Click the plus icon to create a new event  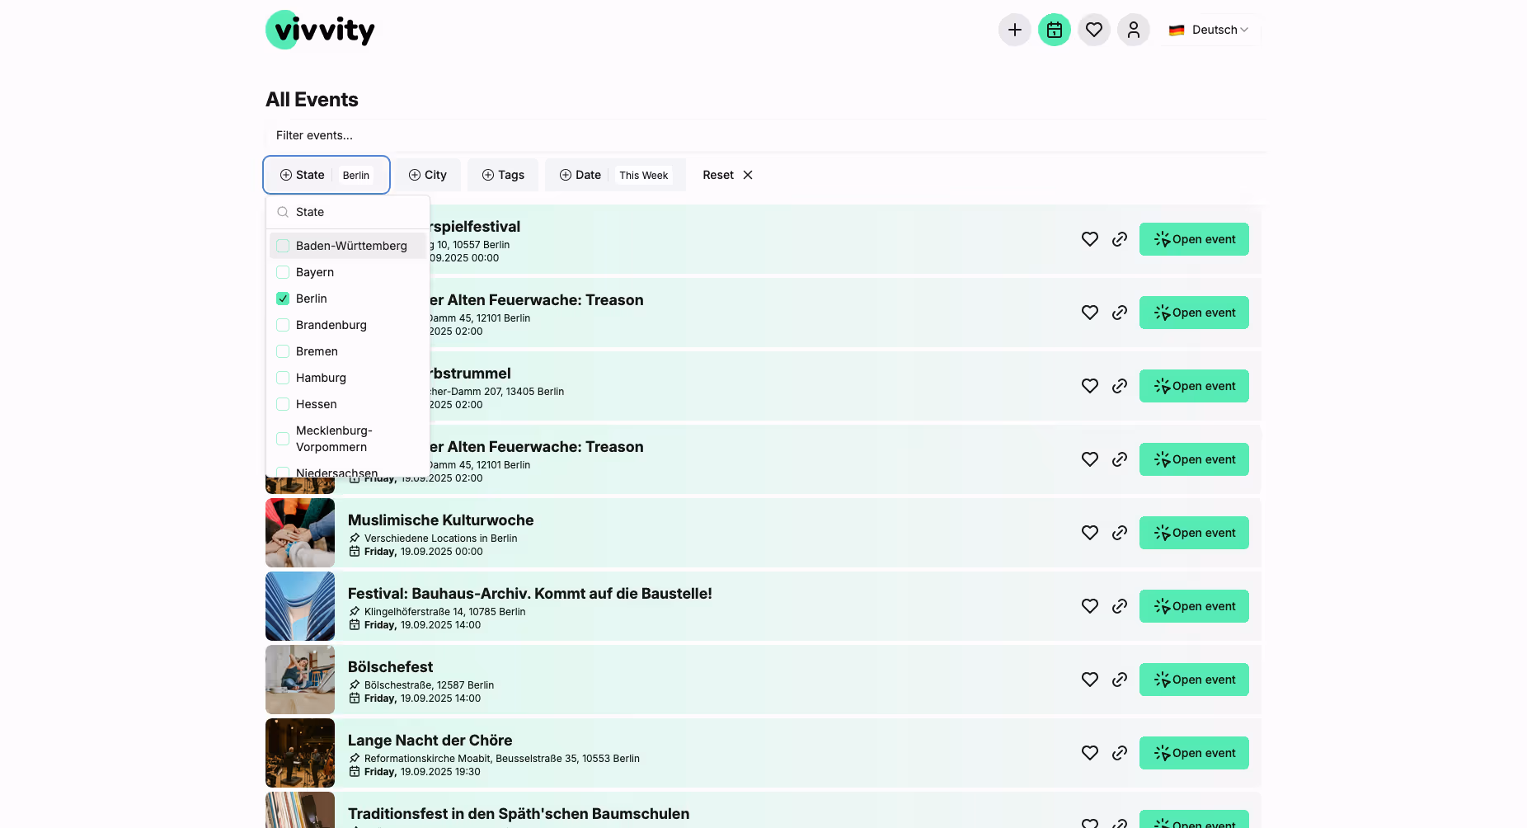(1015, 30)
